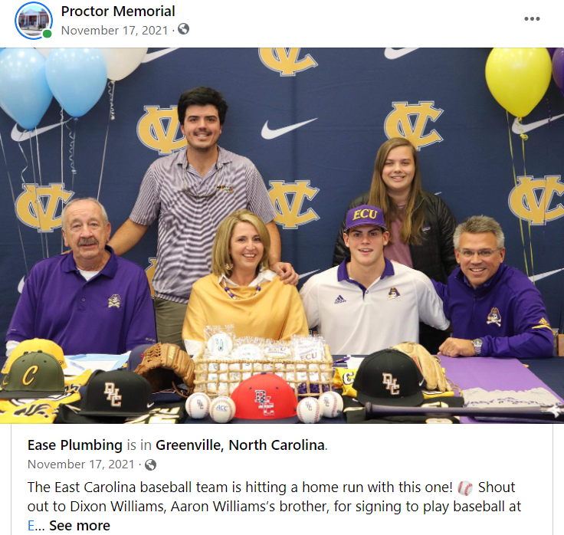Image resolution: width=564 pixels, height=535 pixels.
Task: Open the shared post's November 17, 2021 timestamp
Action: pos(81,464)
